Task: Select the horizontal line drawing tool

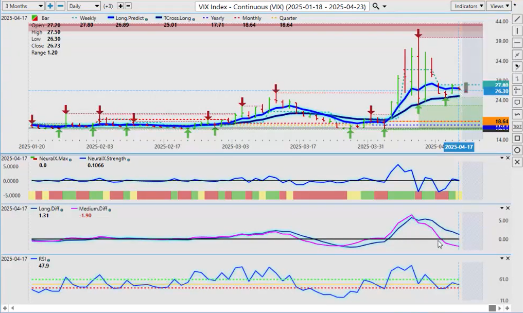Action: coord(517,43)
